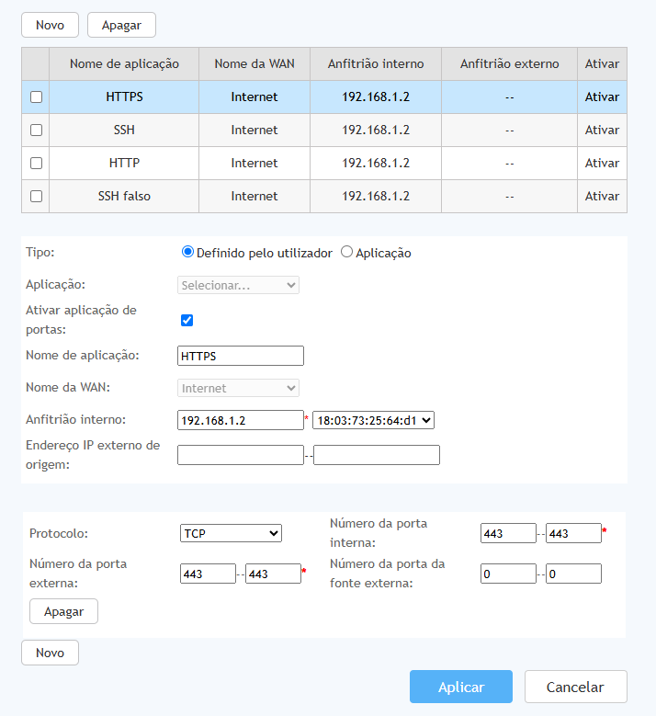The height and width of the screenshot is (716, 656).
Task: Select the Definido pelo utilizador radio
Action: (x=188, y=253)
